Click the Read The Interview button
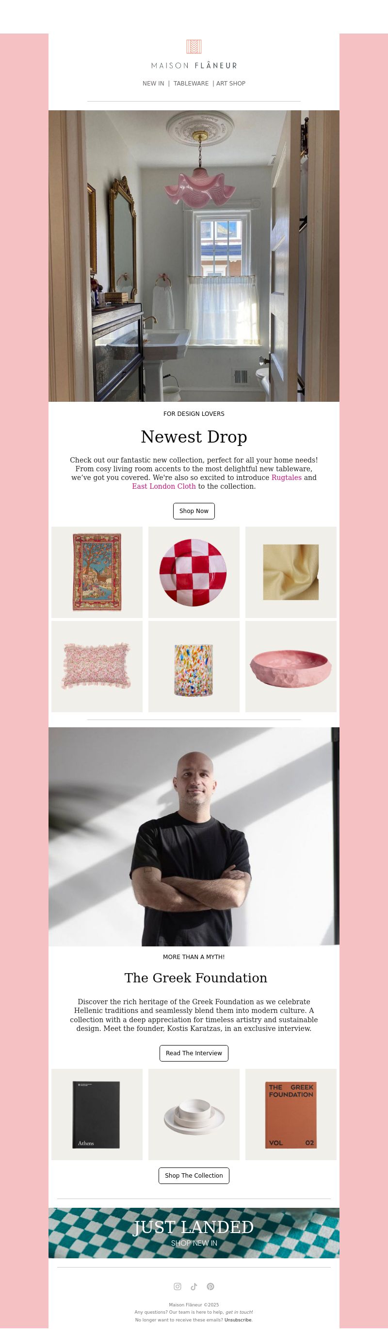Viewport: 388px width, 1338px height. 194,1053
